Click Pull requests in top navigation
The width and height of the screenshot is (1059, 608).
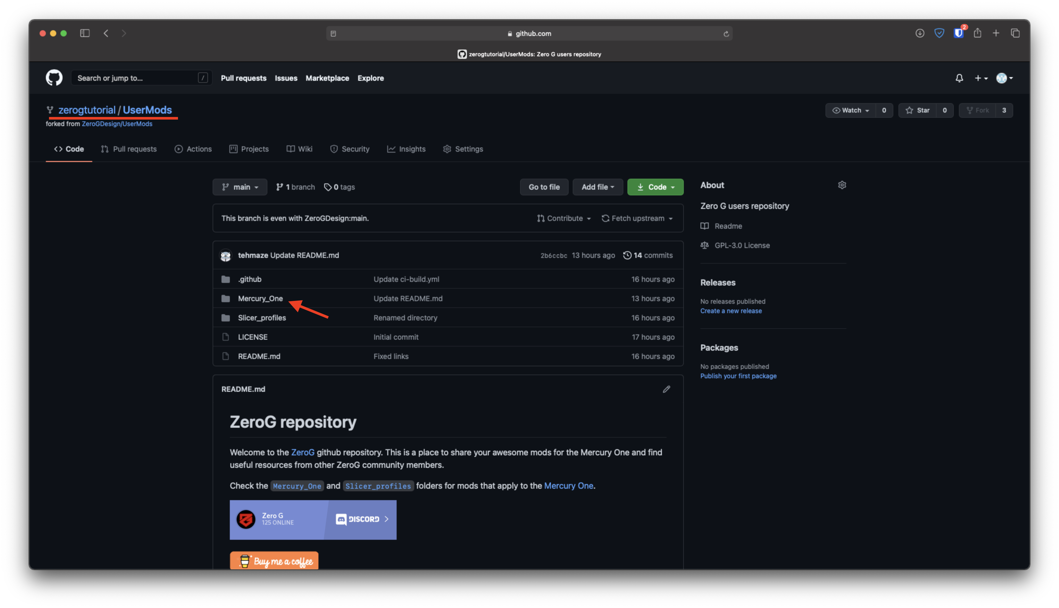click(x=243, y=78)
